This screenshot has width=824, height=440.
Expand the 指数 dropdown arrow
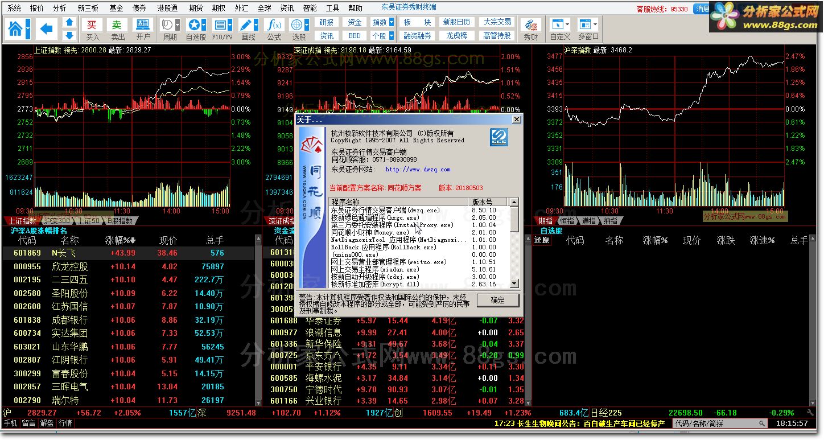click(392, 22)
